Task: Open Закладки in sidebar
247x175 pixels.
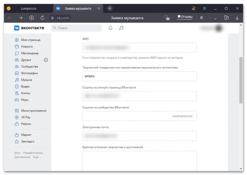Action: (x=24, y=142)
